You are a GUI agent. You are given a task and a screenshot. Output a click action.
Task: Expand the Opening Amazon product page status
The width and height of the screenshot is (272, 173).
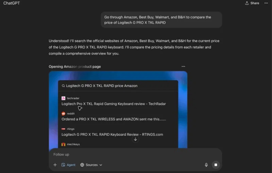click(x=75, y=67)
